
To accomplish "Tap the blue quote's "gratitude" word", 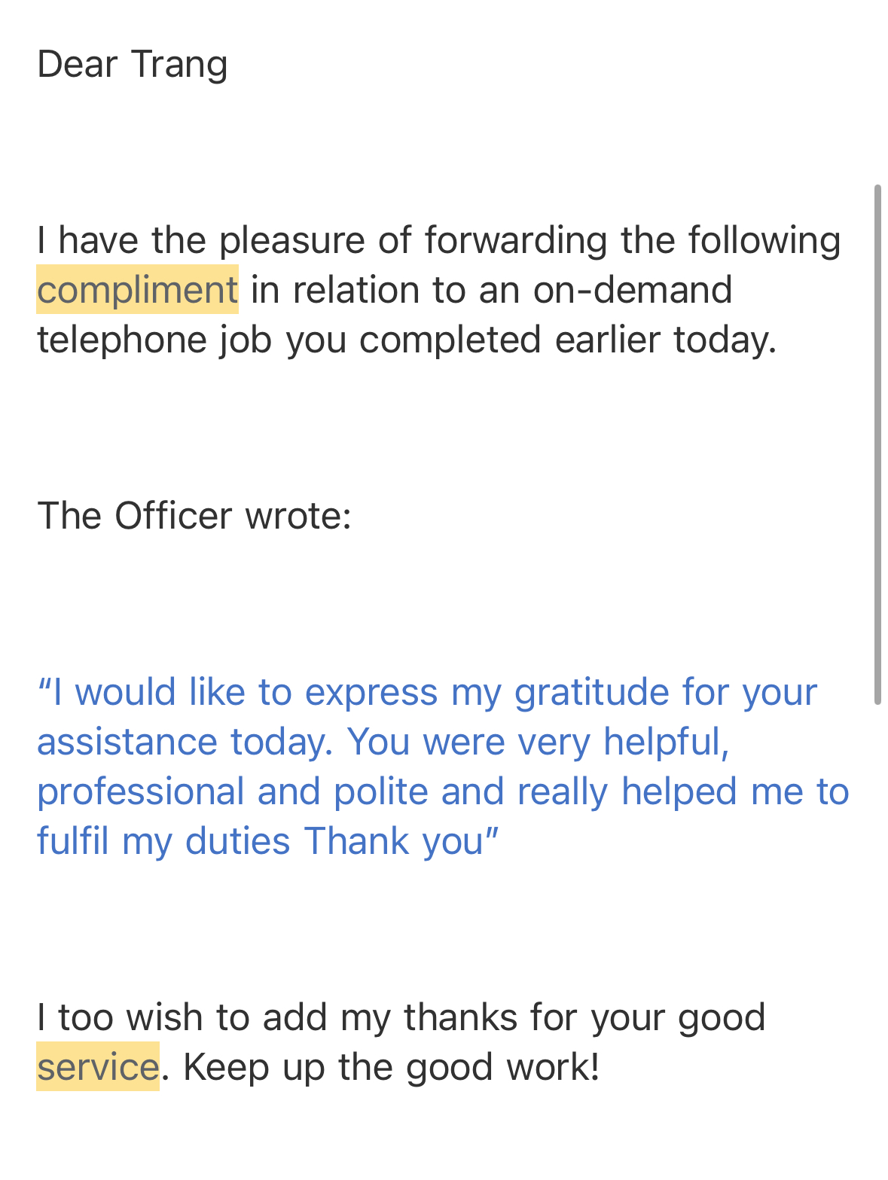I will pyautogui.click(x=591, y=692).
